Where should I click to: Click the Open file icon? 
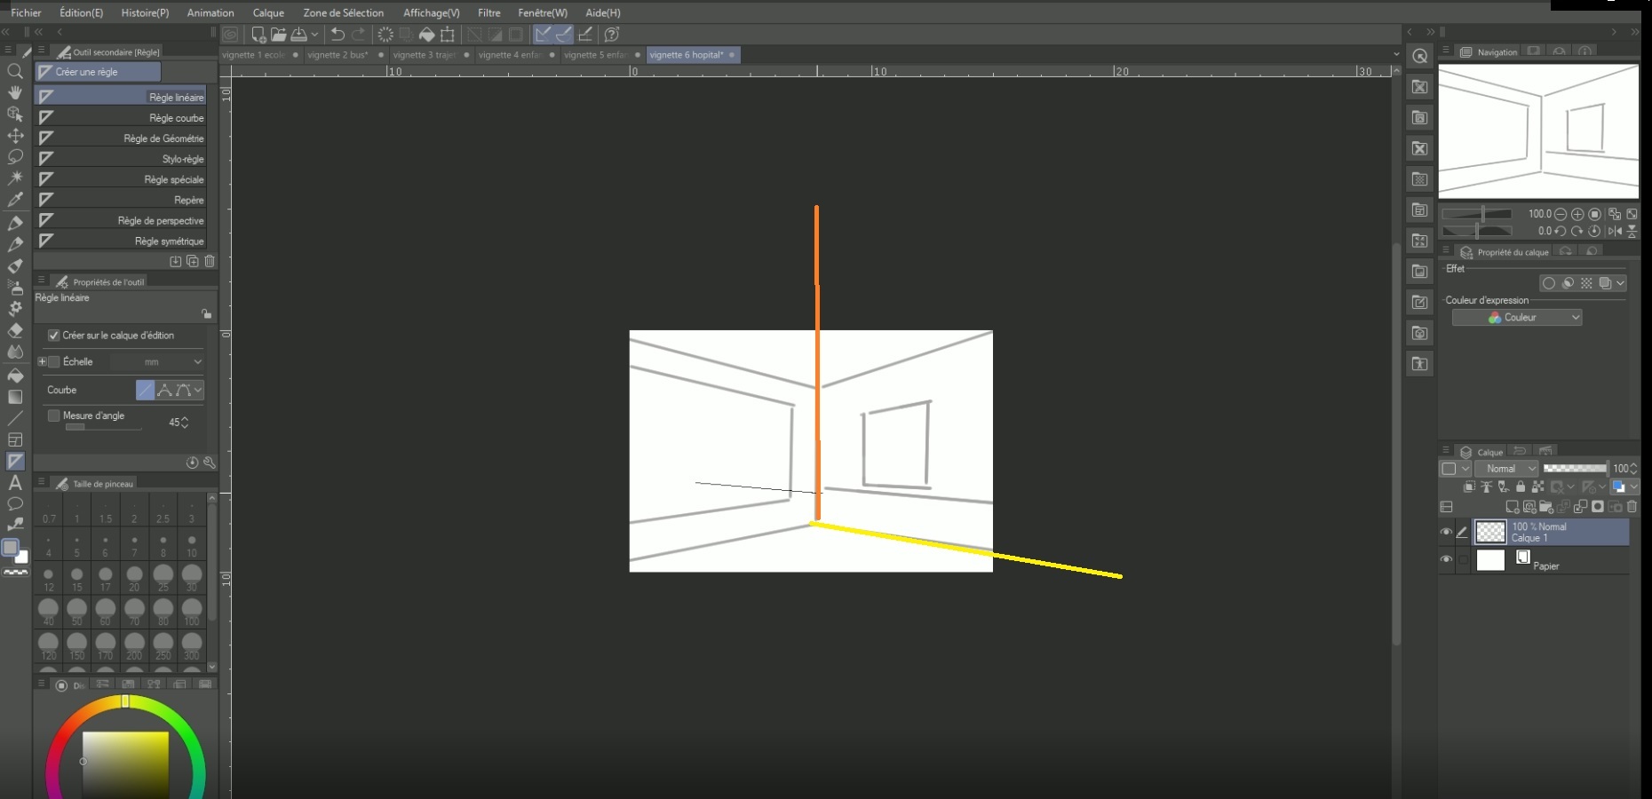pyautogui.click(x=278, y=35)
